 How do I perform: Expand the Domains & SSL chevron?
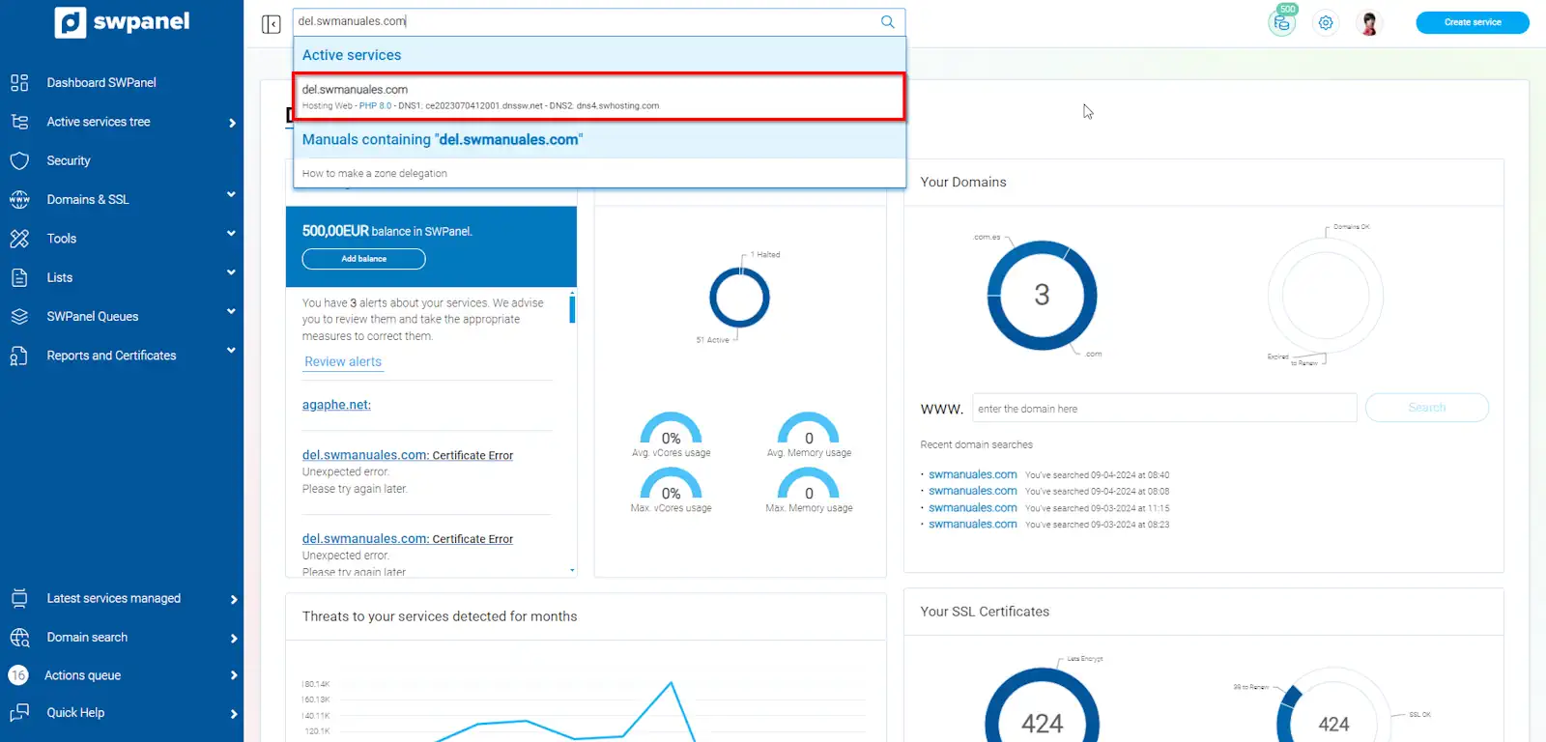pos(231,195)
